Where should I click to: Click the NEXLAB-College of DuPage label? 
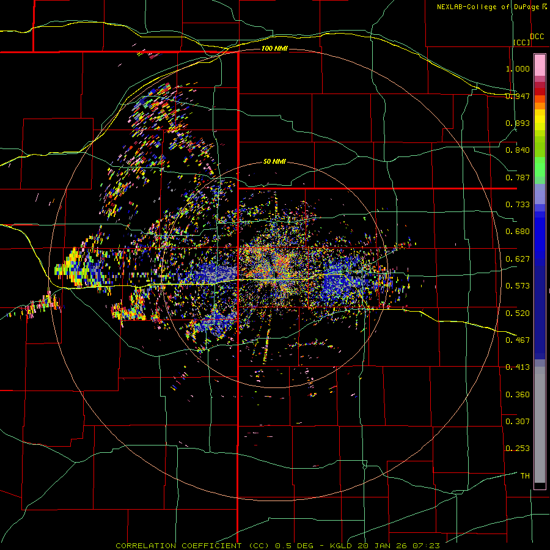coord(488,7)
